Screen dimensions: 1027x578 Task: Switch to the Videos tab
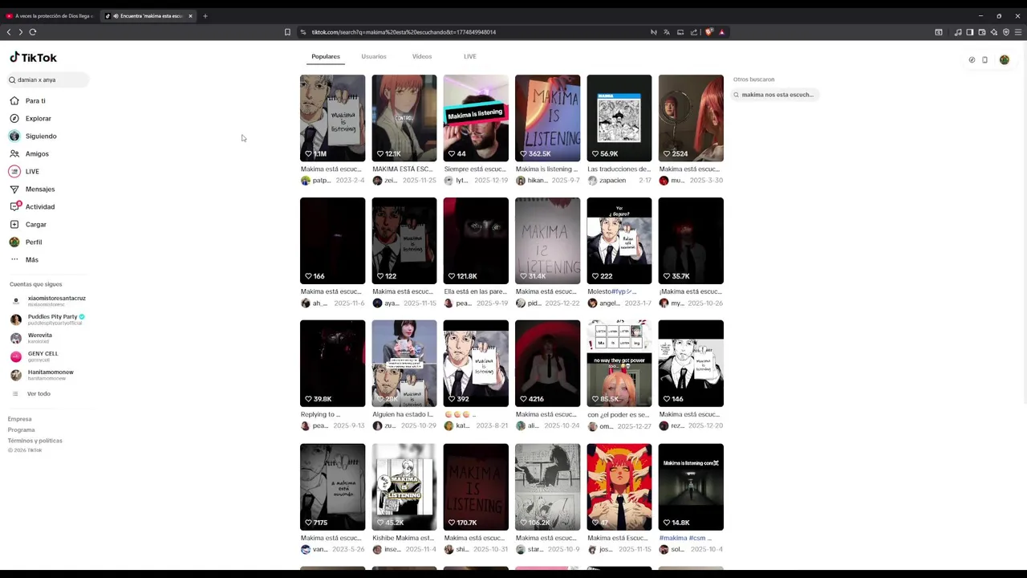click(422, 56)
